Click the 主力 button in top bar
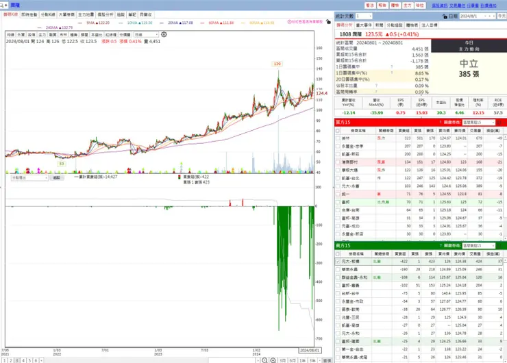 pyautogui.click(x=407, y=5)
